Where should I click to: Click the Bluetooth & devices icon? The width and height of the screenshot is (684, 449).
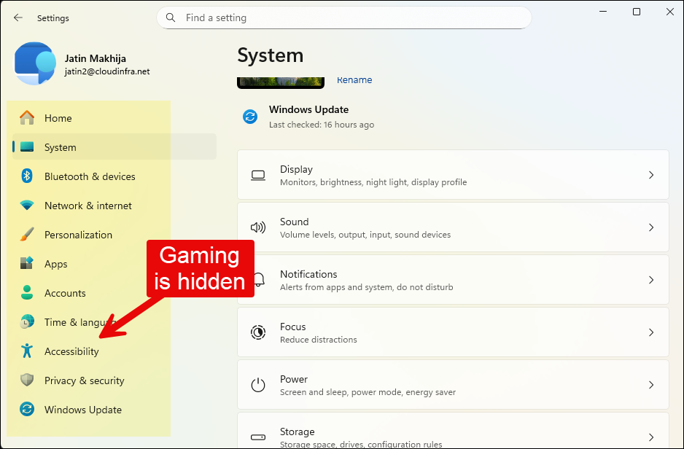(27, 176)
